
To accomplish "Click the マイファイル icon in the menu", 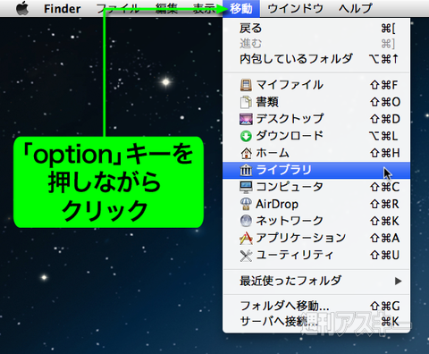I will 246,85.
